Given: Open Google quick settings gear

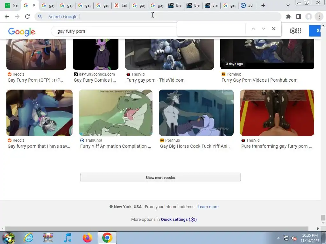Looking at the screenshot, I should coord(293,31).
